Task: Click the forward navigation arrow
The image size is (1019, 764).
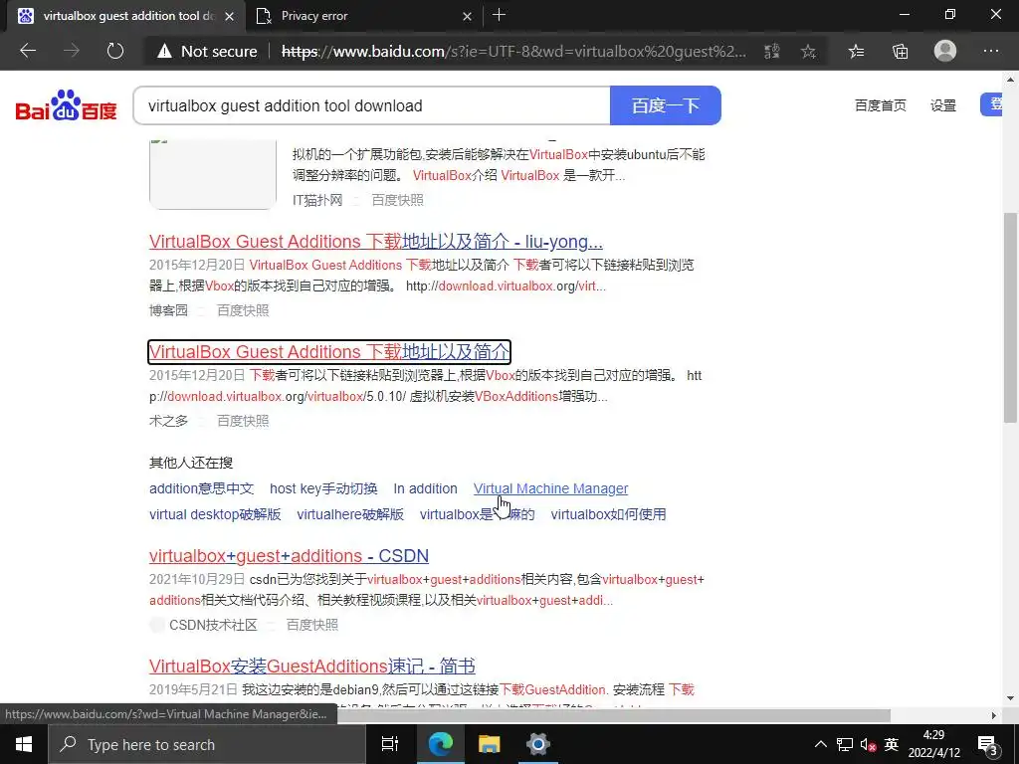Action: tap(72, 51)
